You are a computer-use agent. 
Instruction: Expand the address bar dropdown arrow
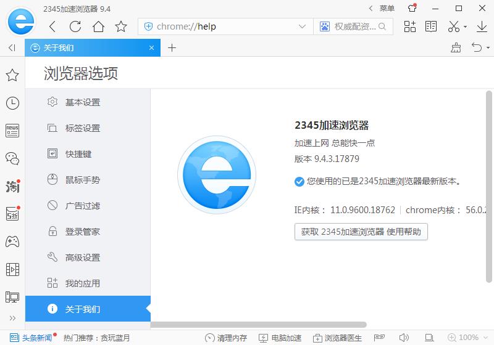click(x=302, y=26)
